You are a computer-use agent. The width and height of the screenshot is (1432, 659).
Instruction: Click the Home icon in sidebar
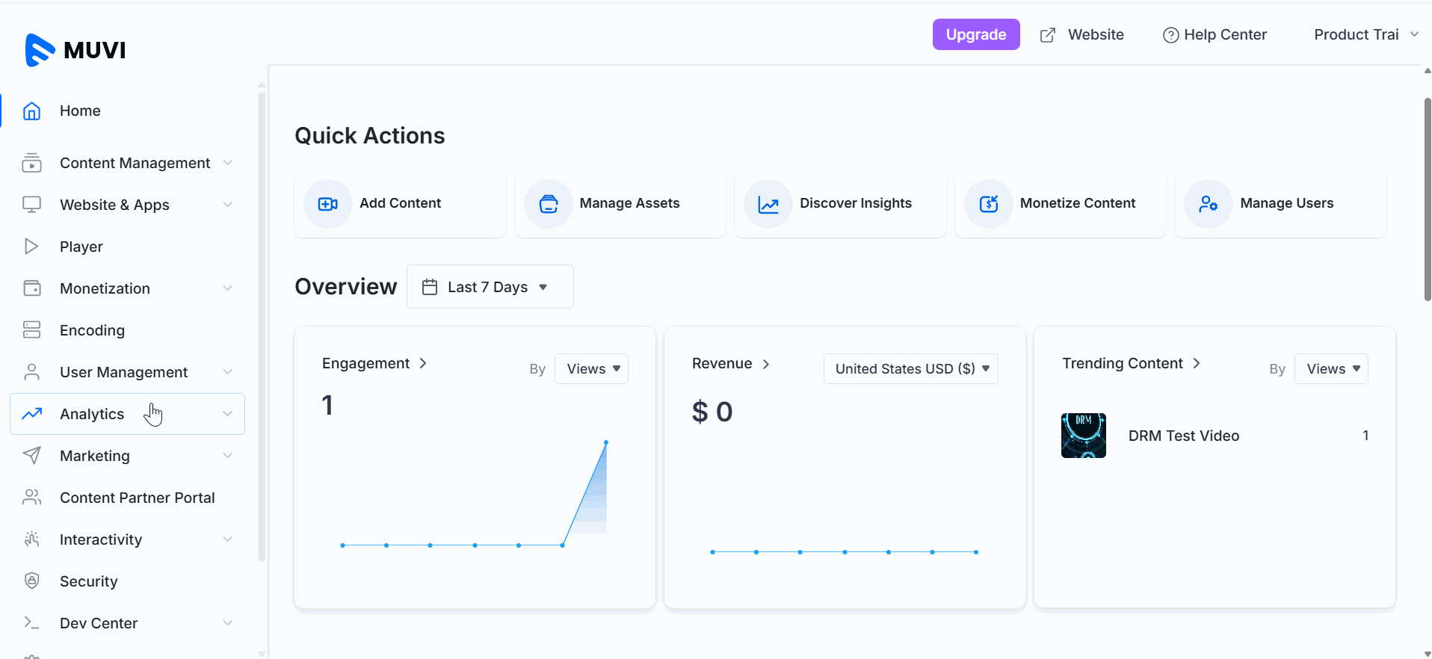pos(31,111)
